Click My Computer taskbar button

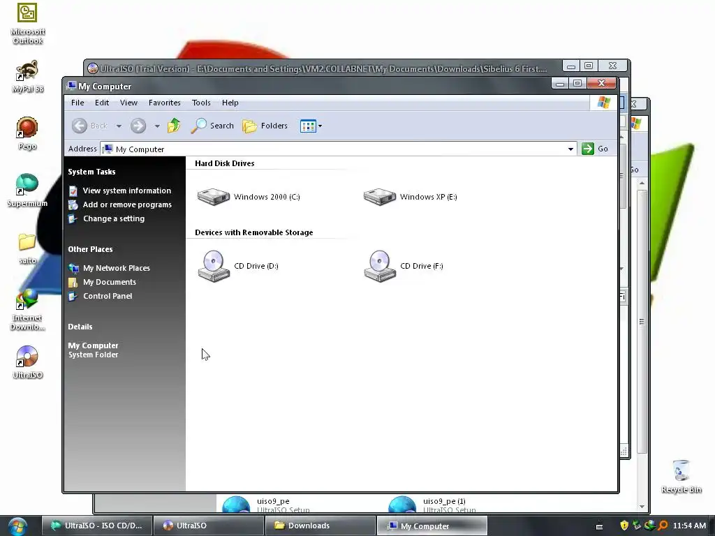(432, 526)
